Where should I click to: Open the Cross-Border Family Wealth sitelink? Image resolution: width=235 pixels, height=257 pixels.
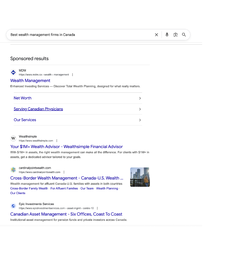tap(29, 189)
